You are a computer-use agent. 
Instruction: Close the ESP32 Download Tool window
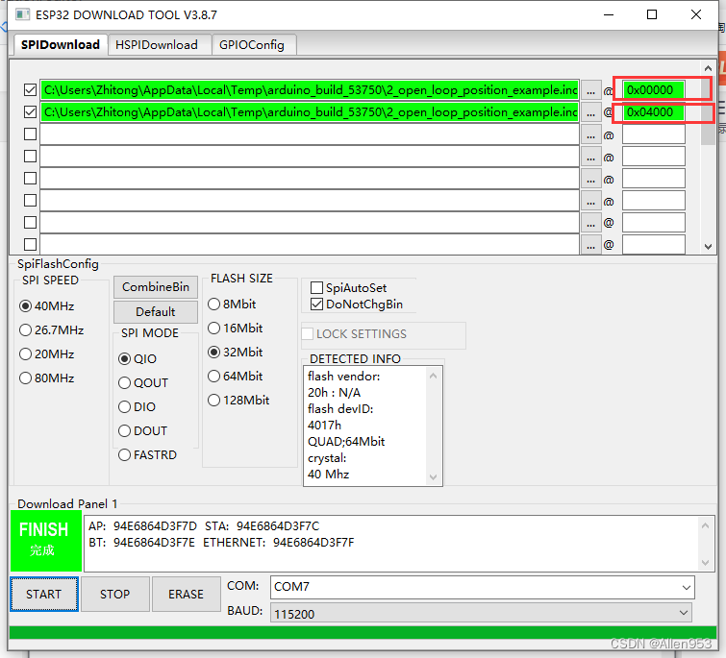point(696,14)
